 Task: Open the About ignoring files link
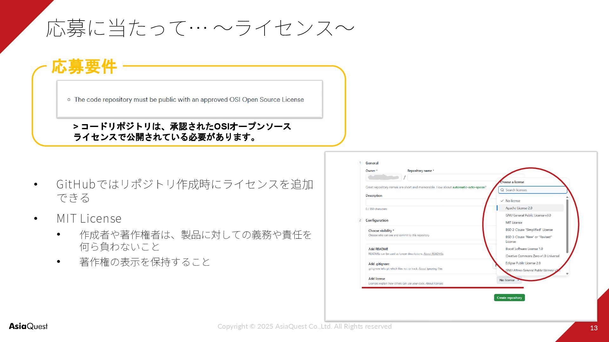pos(430,269)
